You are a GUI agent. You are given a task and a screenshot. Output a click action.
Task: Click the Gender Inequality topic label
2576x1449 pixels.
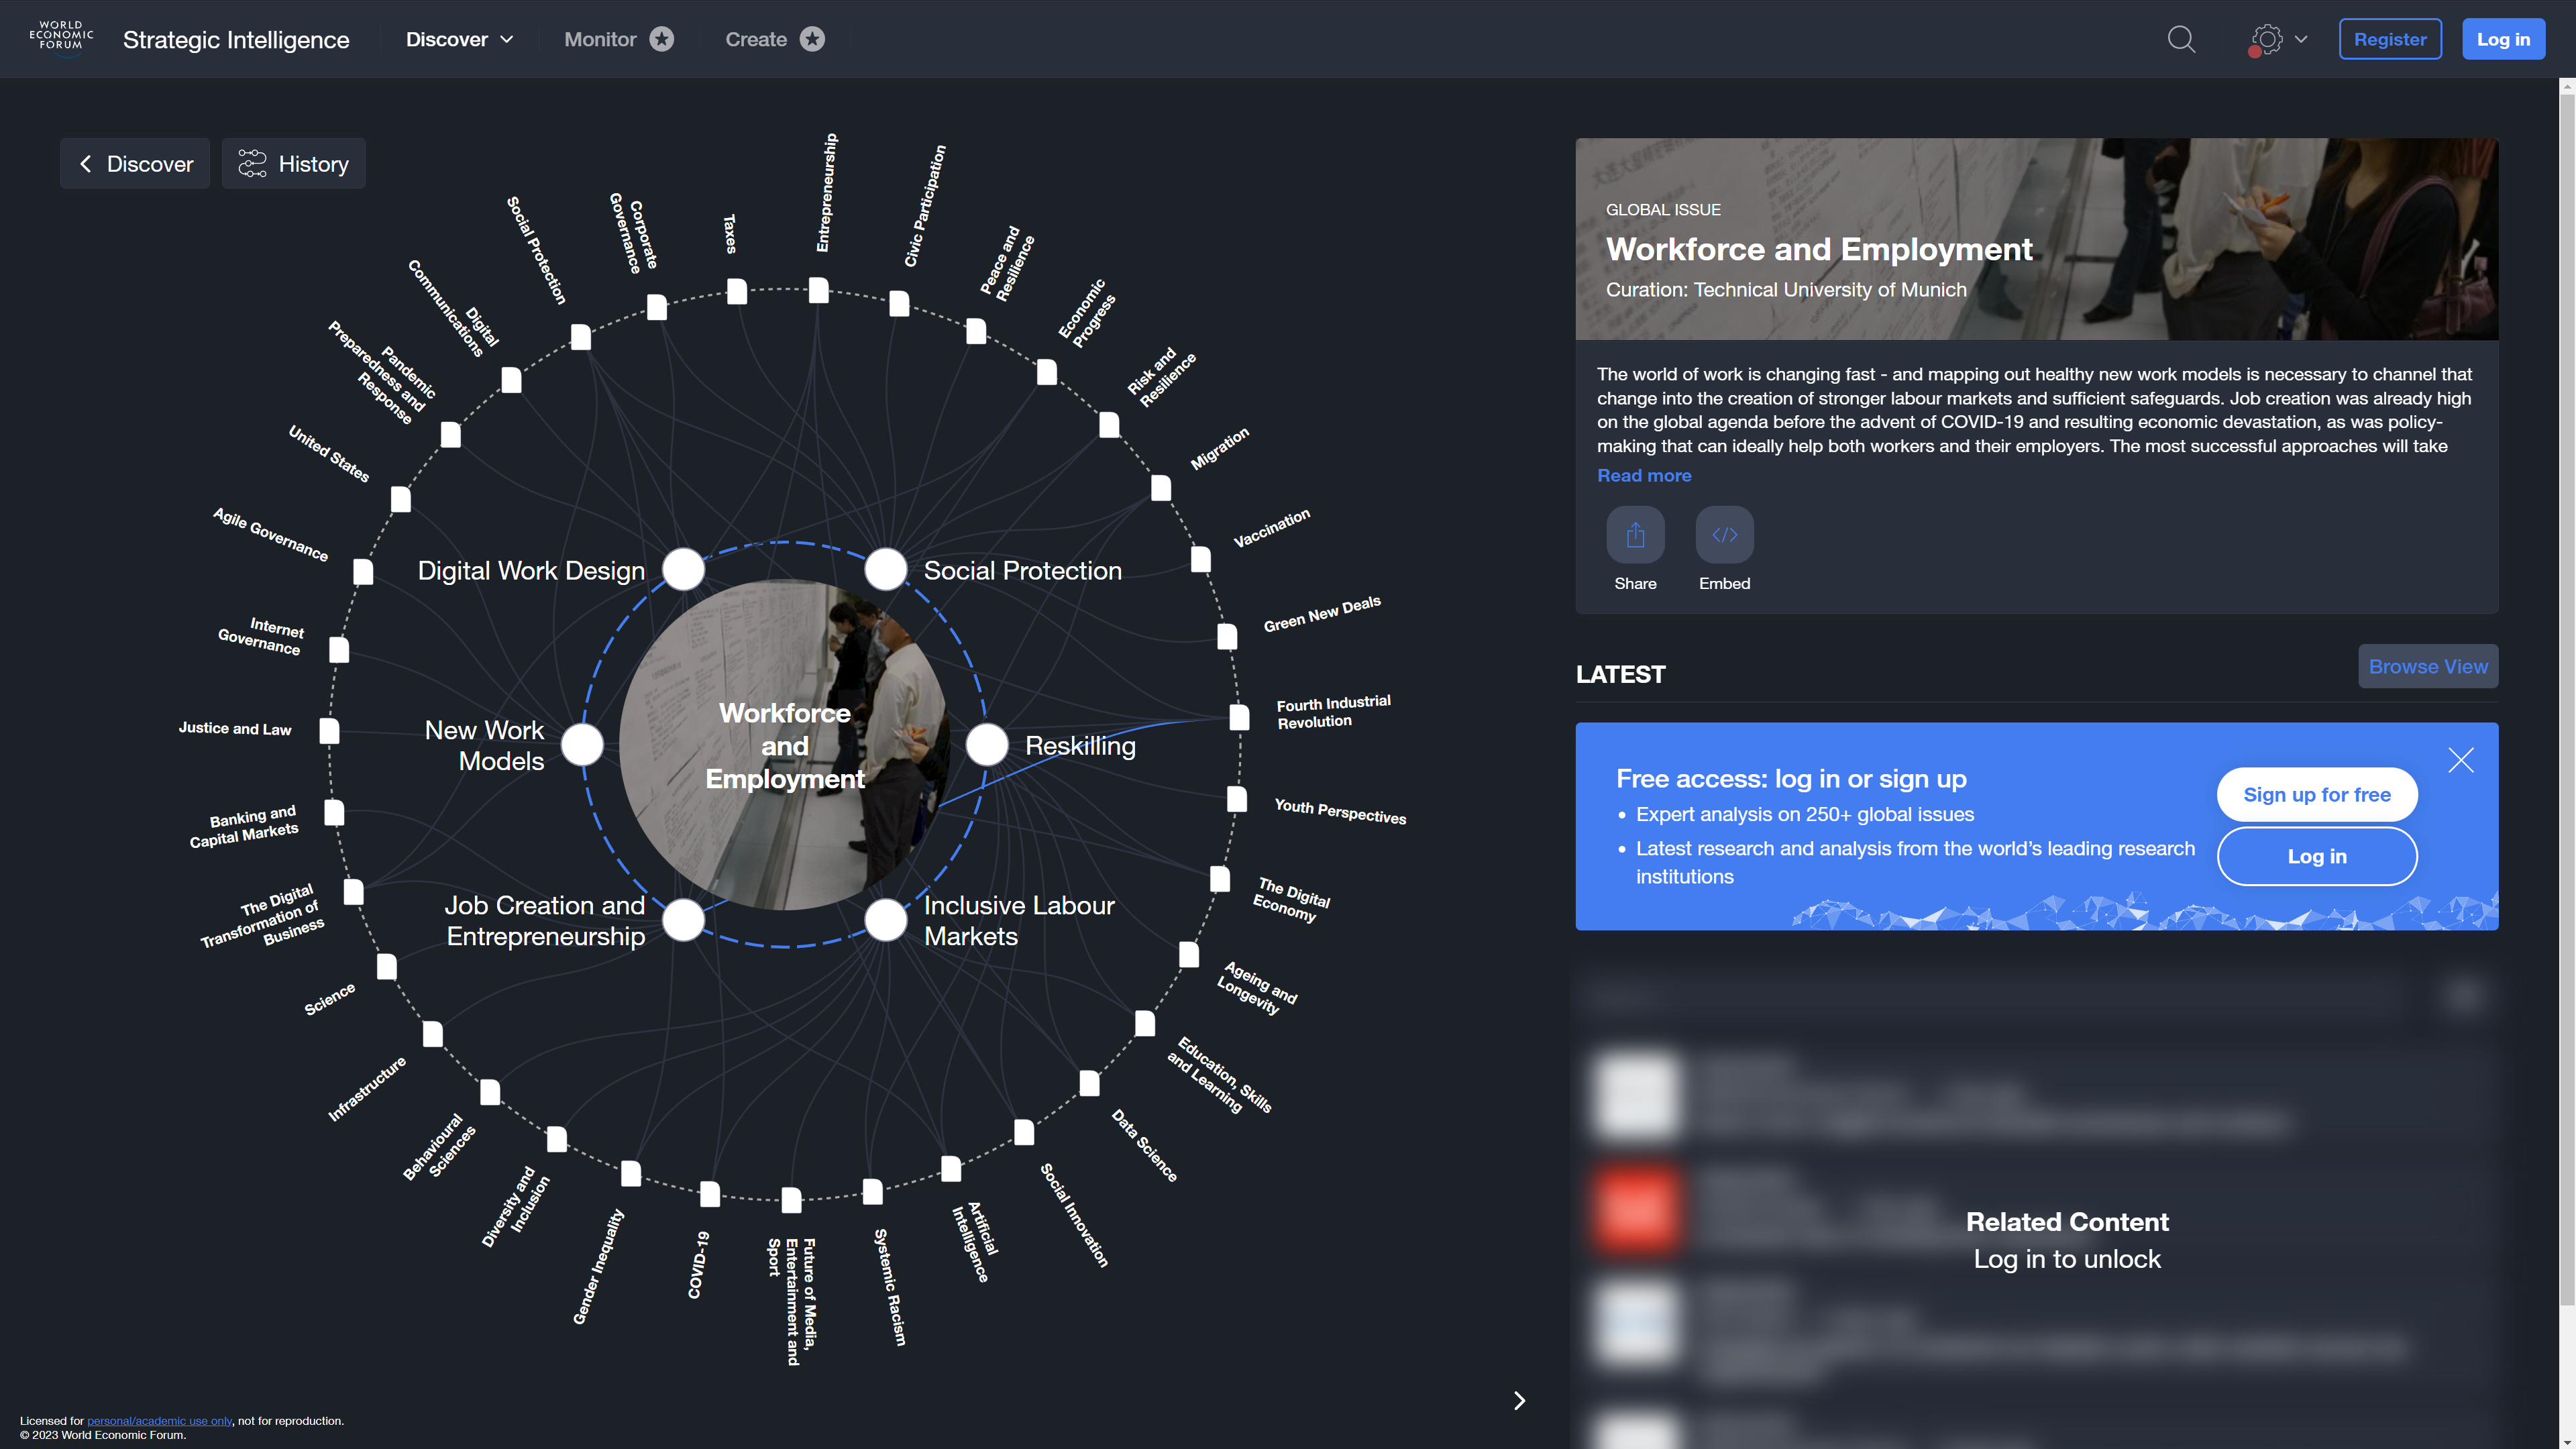[598, 1267]
